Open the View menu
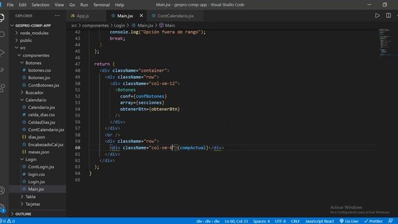 click(x=59, y=5)
